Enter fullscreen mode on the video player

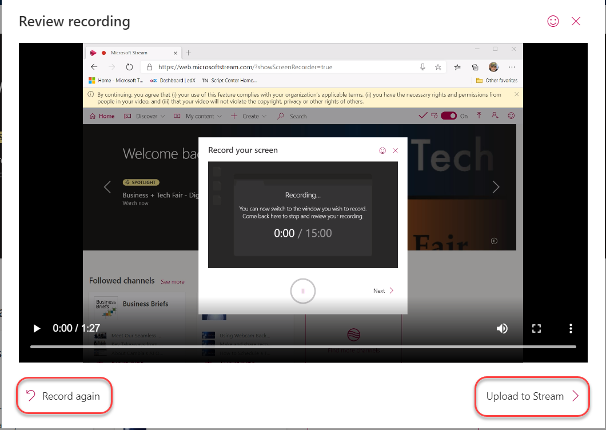click(x=536, y=328)
